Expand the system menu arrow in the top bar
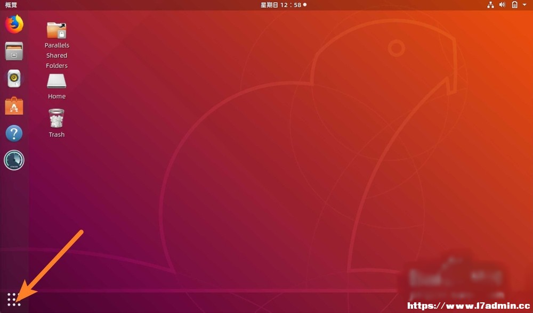533x313 pixels. [524, 5]
